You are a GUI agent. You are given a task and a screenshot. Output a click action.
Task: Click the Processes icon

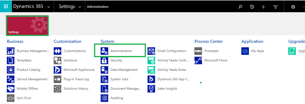click(x=198, y=51)
